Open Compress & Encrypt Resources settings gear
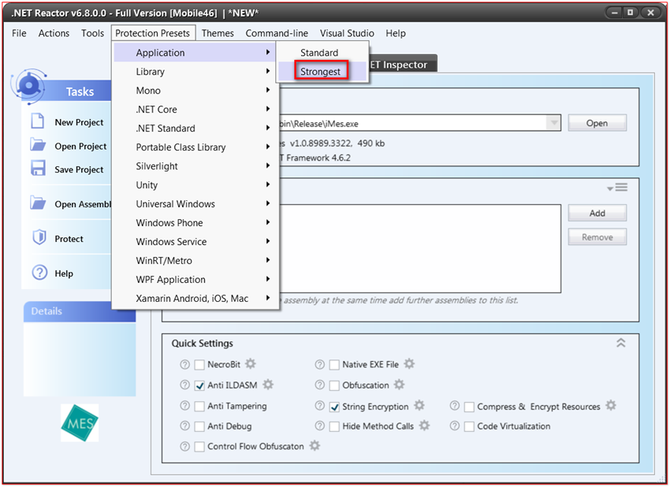670x487 pixels. pyautogui.click(x=611, y=405)
